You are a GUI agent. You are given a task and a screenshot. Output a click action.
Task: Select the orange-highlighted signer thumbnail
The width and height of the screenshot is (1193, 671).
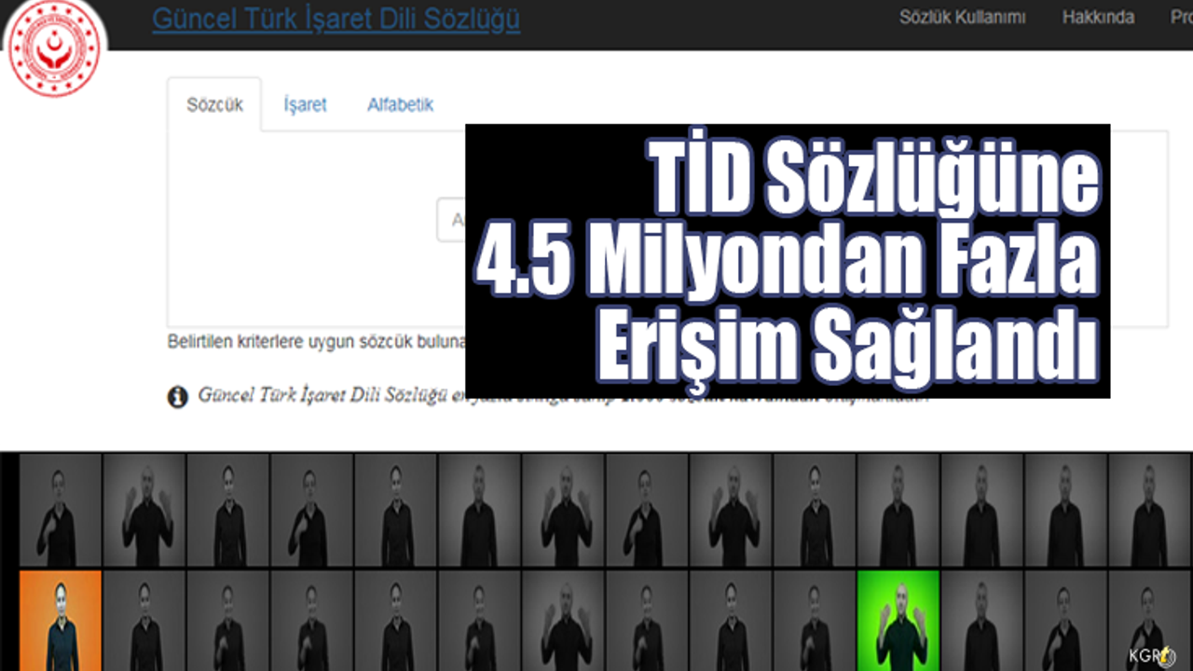coord(60,621)
